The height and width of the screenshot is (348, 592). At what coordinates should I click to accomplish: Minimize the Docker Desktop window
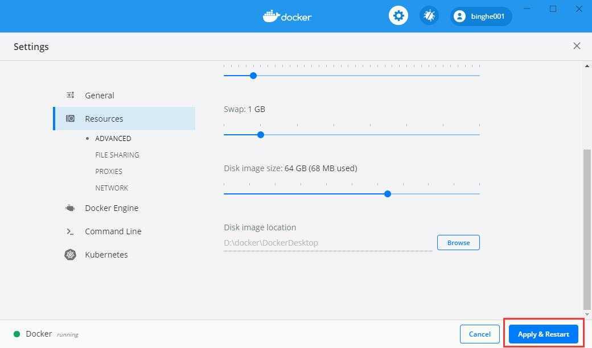[527, 9]
